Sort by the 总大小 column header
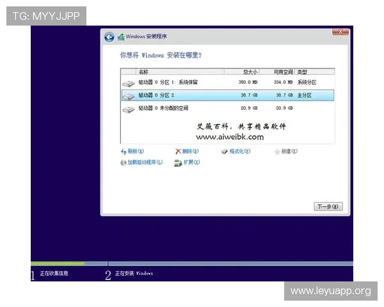 [242, 72]
